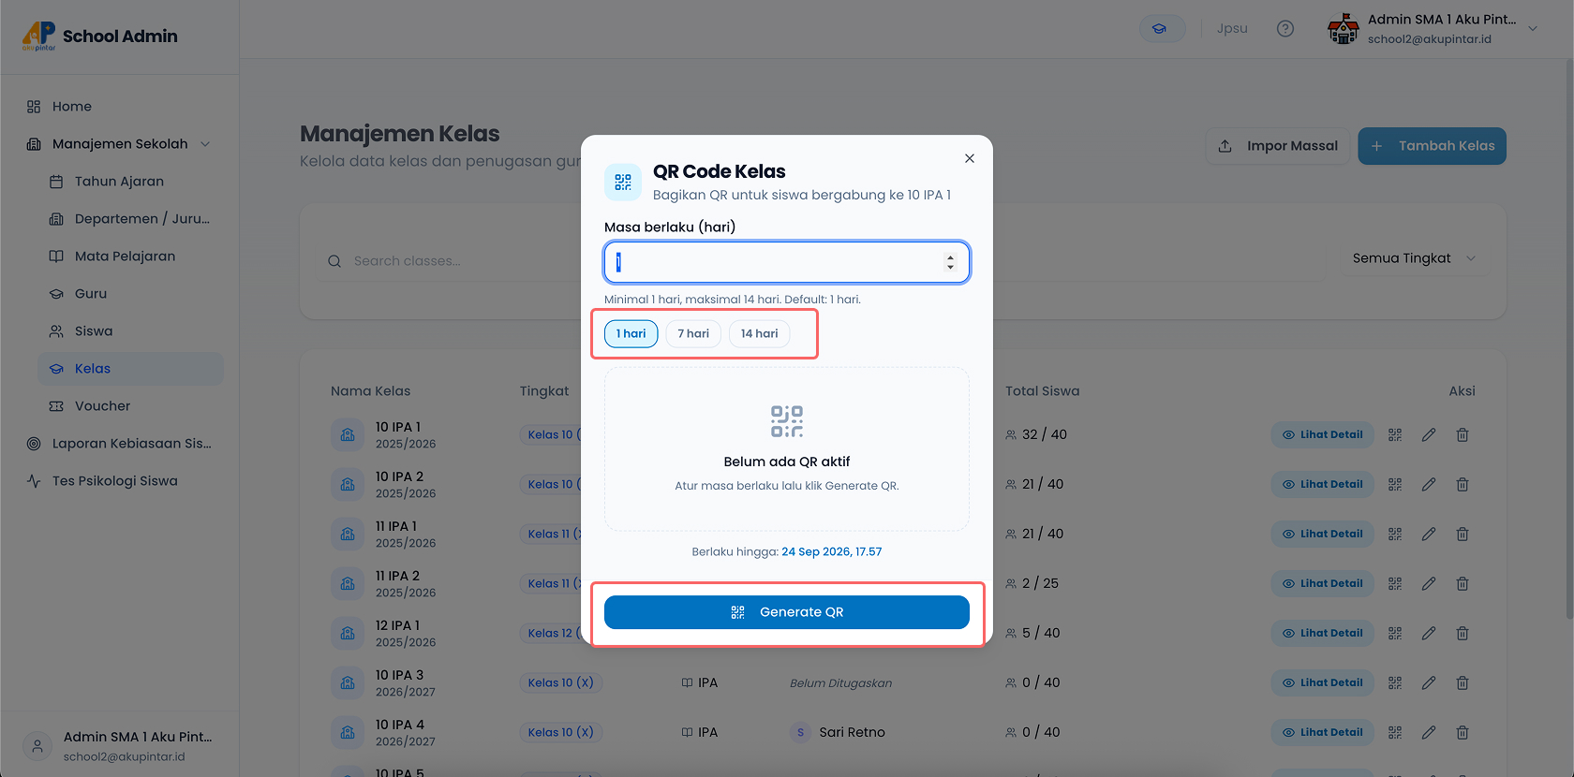1574x777 pixels.
Task: Click Lihat Detail for 11 IPA 2
Action: point(1322,583)
